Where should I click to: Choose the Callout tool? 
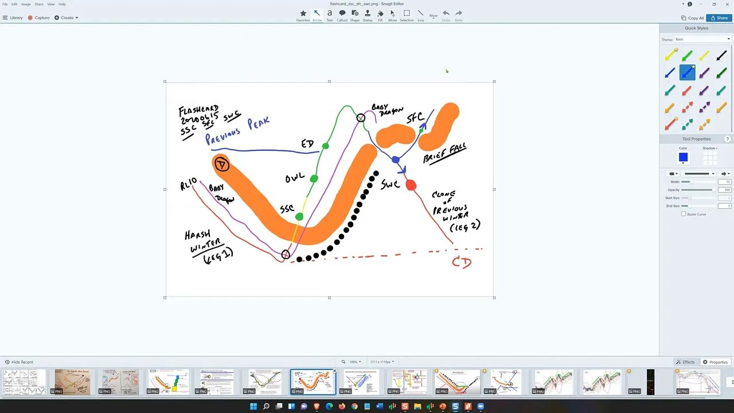coord(342,15)
